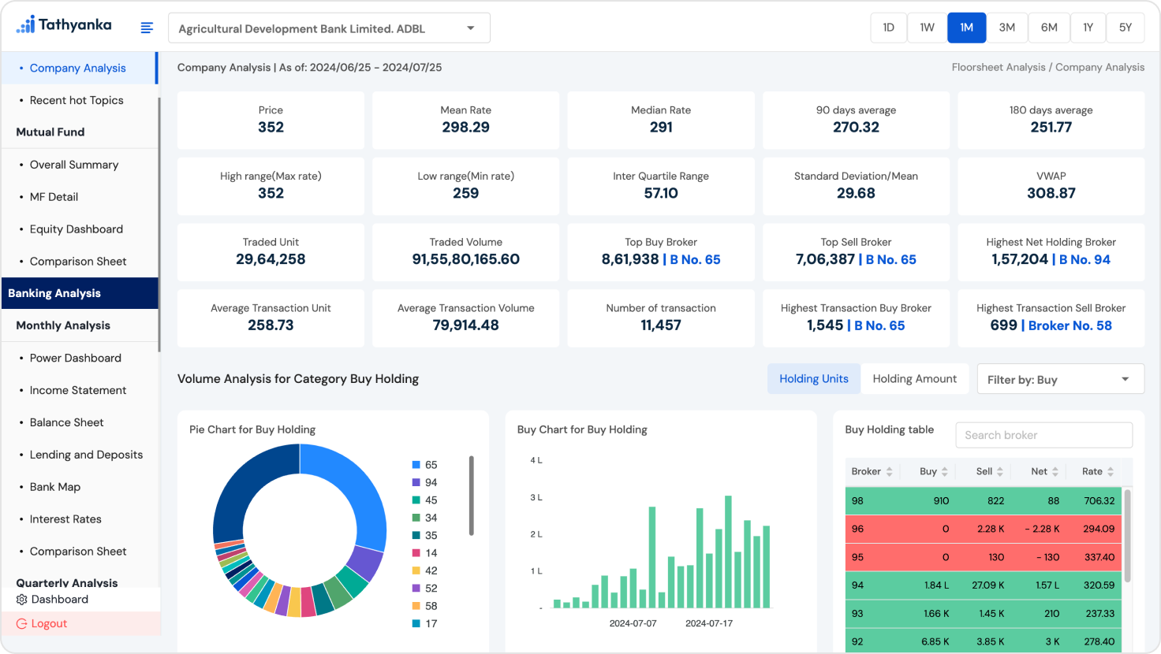Open Income Statement from sidebar
The width and height of the screenshot is (1161, 654).
coord(77,390)
